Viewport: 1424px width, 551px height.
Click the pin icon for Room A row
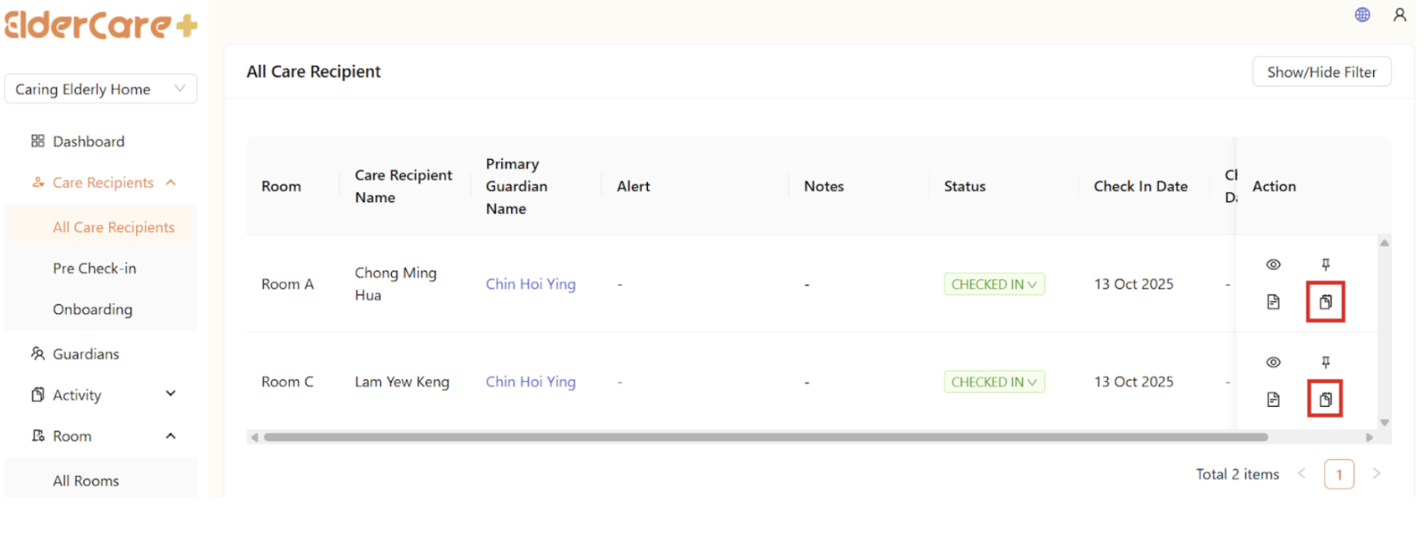[1326, 265]
